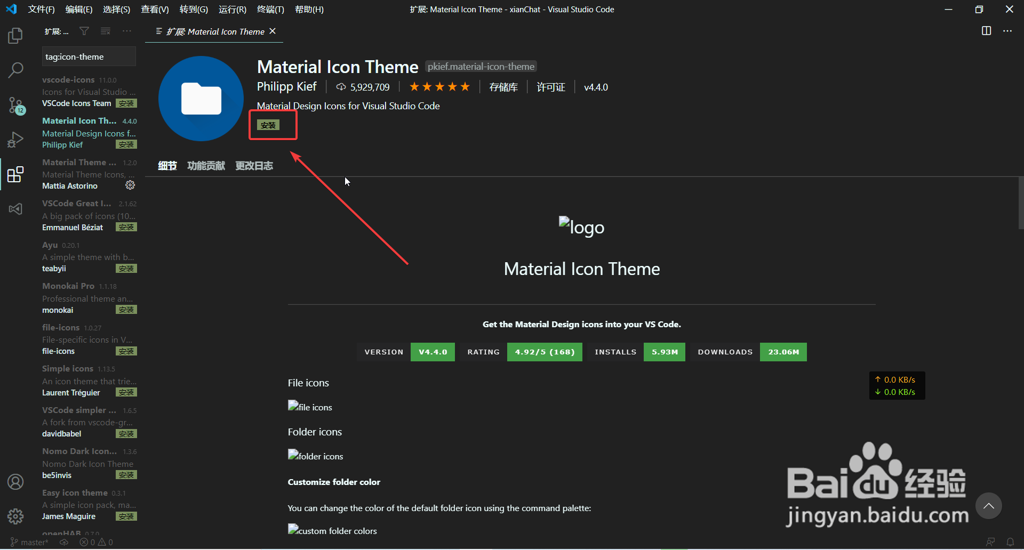Image resolution: width=1024 pixels, height=550 pixels.
Task: Open editor more actions ellipsis
Action: coord(1007,31)
